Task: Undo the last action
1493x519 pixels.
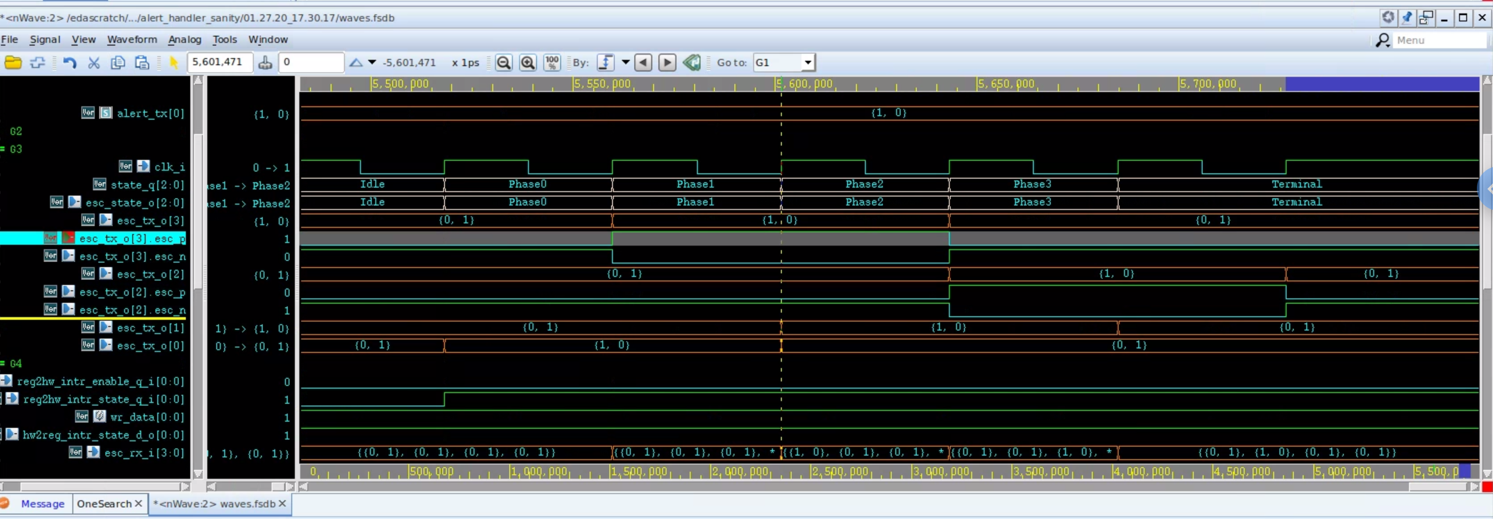Action: tap(70, 63)
